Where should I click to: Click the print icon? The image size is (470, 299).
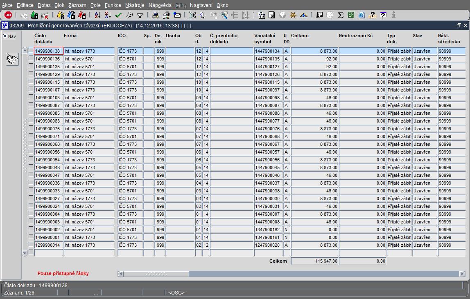(x=155, y=15)
